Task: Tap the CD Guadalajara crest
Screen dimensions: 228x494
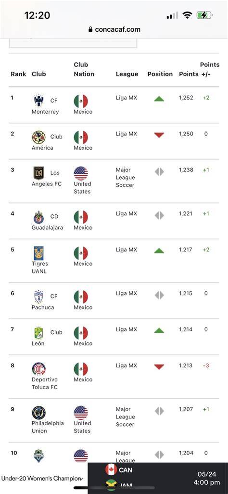Action: pos(39,217)
